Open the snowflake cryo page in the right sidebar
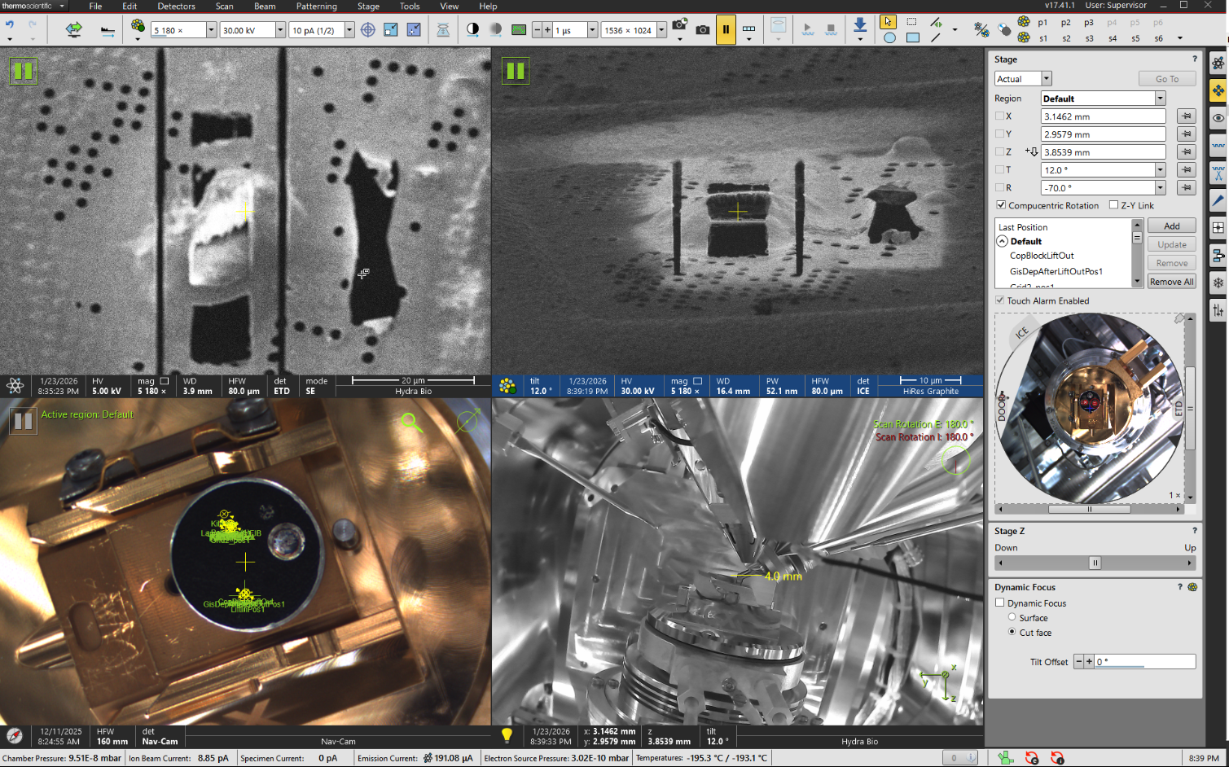This screenshot has height=767, width=1229. pos(1218,283)
